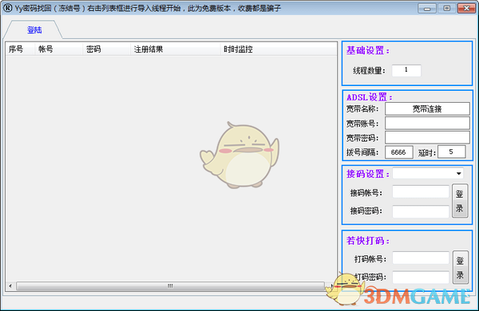The width and height of the screenshot is (479, 311).
Task: Click the 登录 button in 若快打码
Action: click(461, 267)
